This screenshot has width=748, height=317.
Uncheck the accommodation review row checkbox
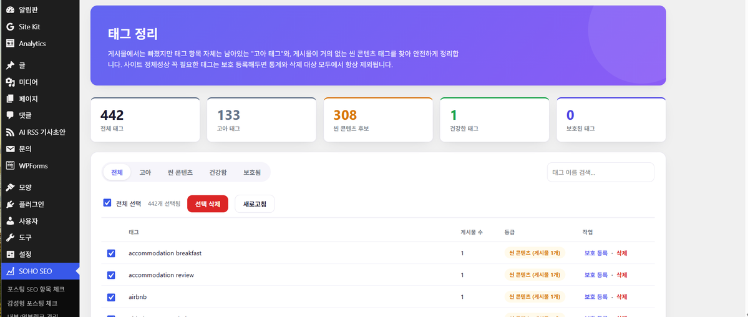111,275
